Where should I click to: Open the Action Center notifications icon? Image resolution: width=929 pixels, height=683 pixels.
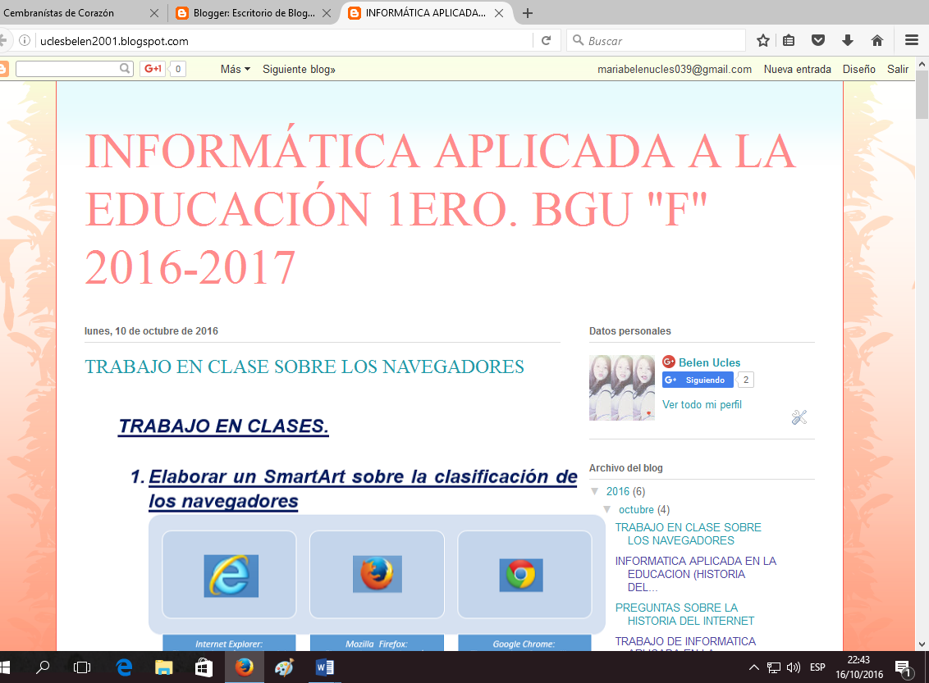[903, 668]
